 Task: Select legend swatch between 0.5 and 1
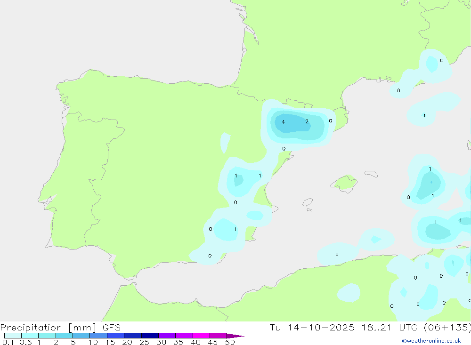click(30, 336)
